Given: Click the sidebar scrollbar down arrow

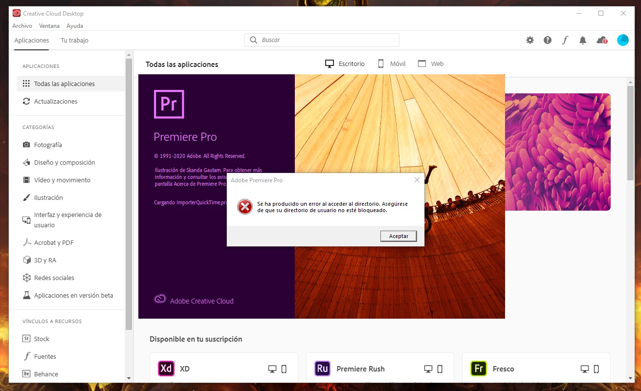Looking at the screenshot, I should 129,378.
